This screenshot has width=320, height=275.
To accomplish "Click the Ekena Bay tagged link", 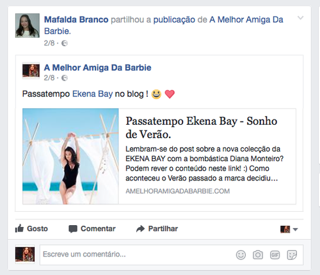I will (x=92, y=94).
